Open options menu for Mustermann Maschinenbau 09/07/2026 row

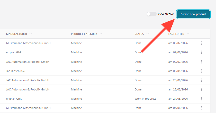click(x=202, y=43)
